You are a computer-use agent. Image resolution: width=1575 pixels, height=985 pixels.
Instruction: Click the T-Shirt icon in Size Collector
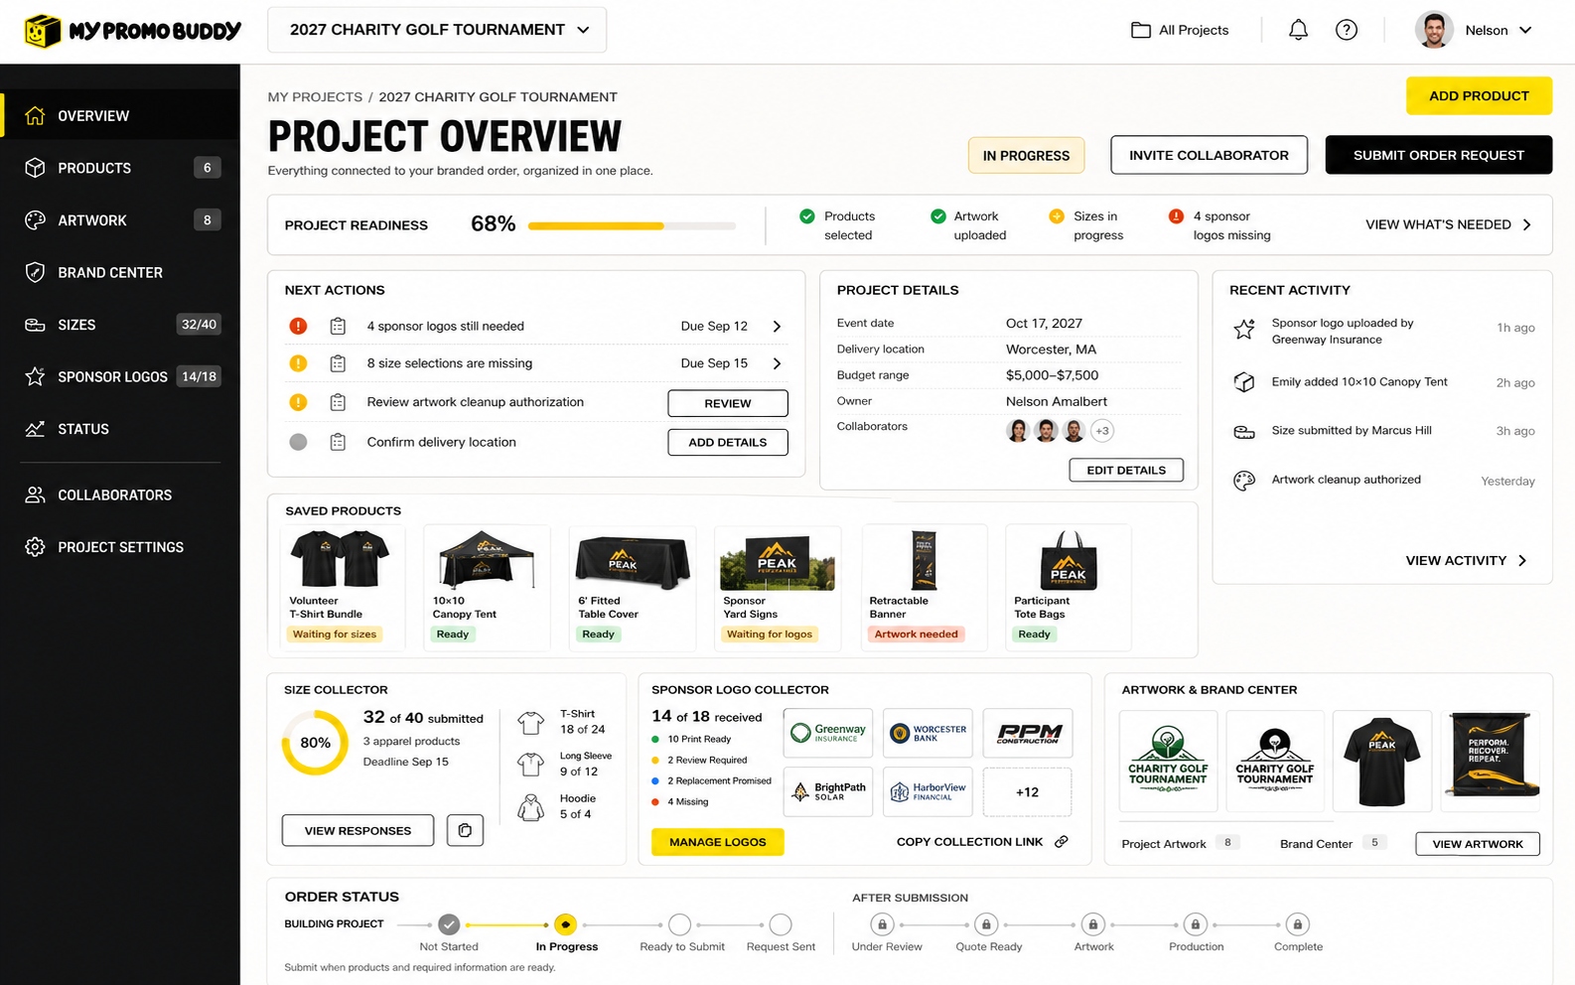click(531, 722)
